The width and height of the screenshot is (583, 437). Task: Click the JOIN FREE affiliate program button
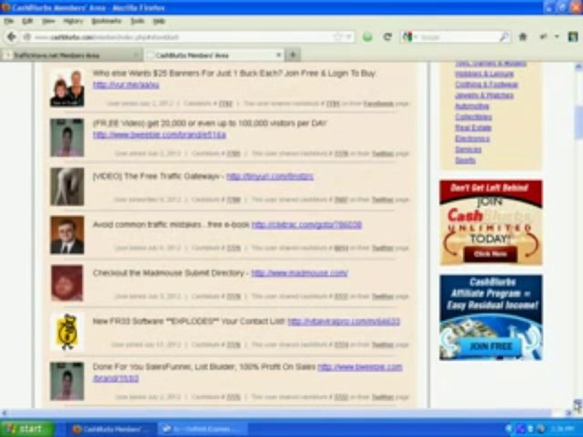coord(491,347)
